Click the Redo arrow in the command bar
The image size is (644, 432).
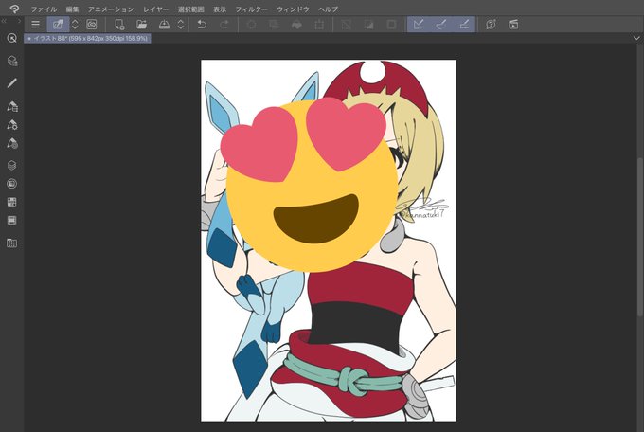pyautogui.click(x=224, y=25)
